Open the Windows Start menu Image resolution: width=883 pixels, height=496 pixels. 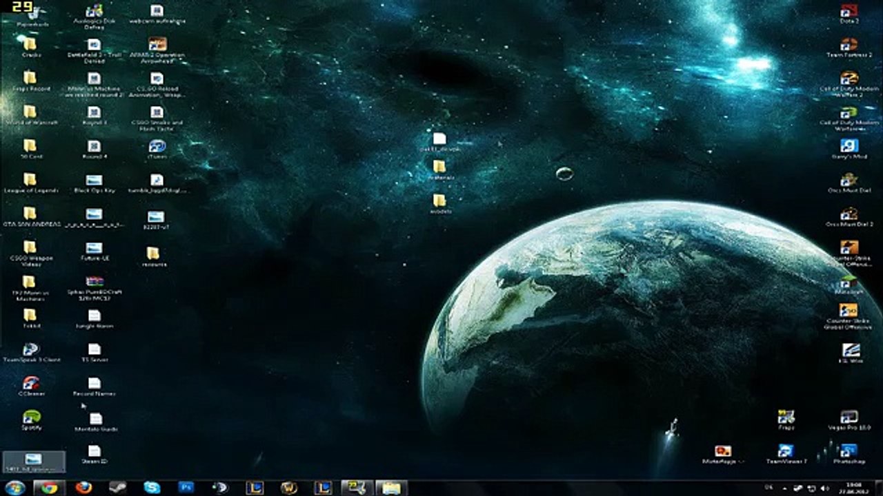click(14, 488)
